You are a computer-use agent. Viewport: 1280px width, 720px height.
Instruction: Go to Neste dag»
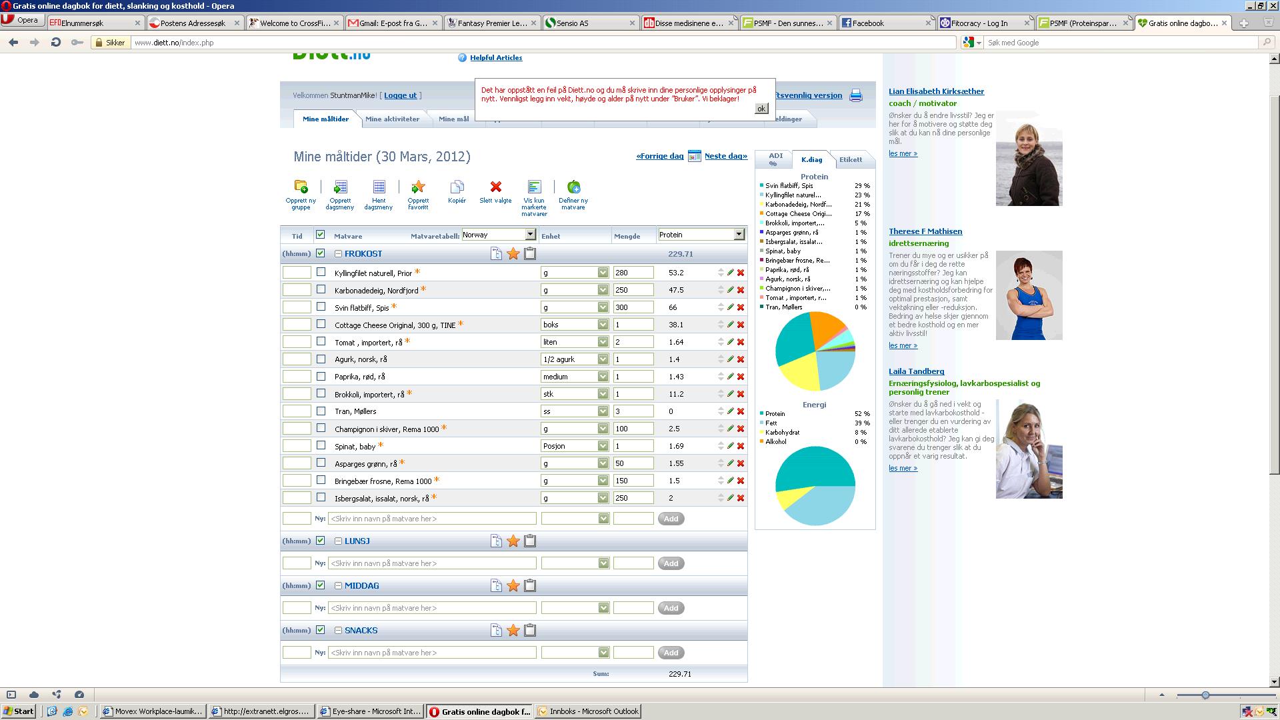726,156
